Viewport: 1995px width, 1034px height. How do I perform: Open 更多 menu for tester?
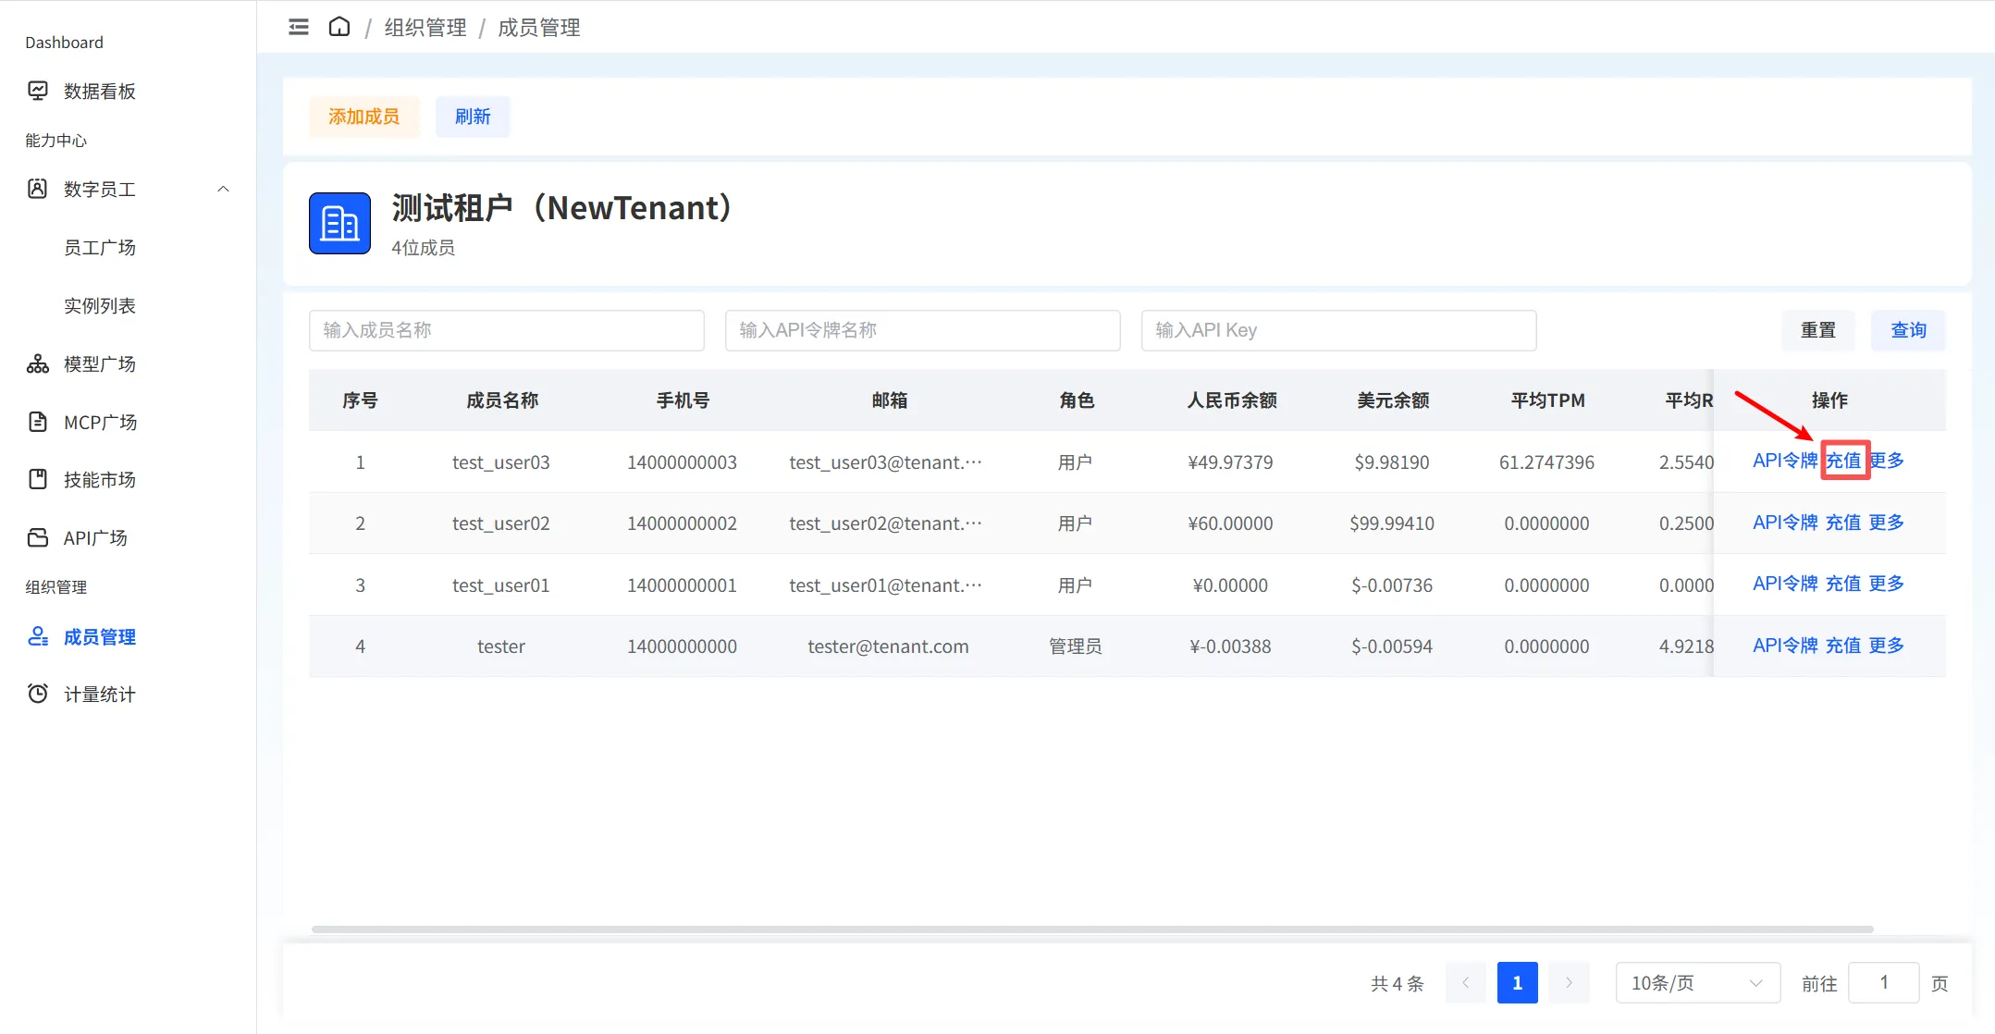tap(1887, 646)
